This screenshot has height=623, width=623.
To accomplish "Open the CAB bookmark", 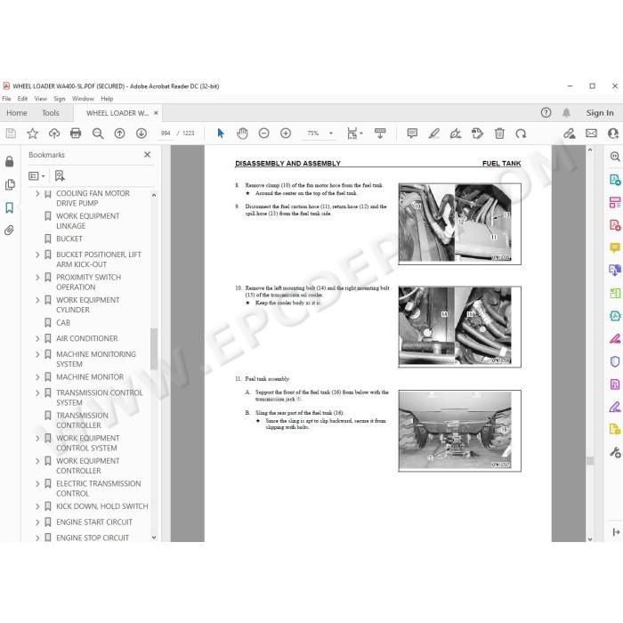I will [x=63, y=322].
